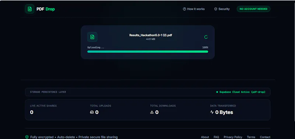Click the green loading spinner icon
Image resolution: width=295 pixels, height=139 pixels.
pos(206,37)
